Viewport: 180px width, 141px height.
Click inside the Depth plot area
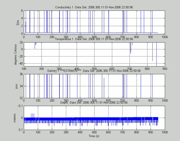(94, 118)
